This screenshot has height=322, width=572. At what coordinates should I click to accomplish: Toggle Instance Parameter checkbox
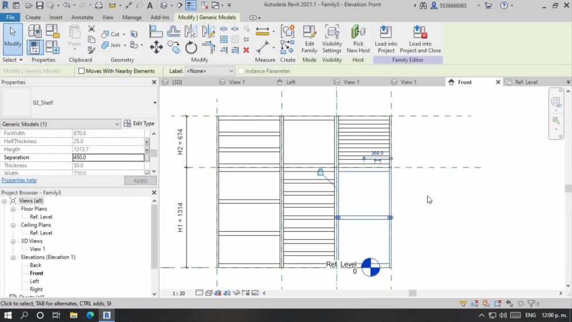pos(241,71)
